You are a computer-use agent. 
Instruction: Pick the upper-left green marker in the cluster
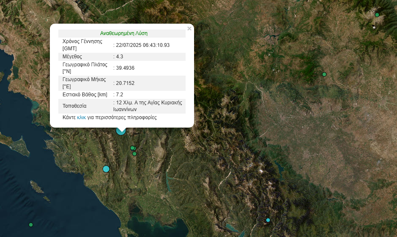(132, 148)
